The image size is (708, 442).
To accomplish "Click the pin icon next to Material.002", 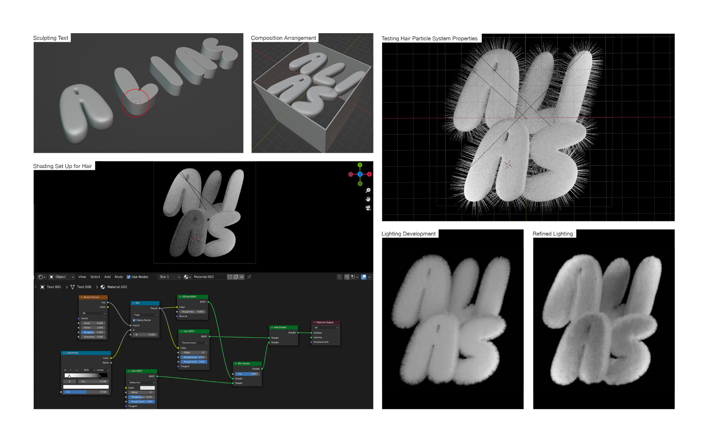I will [249, 277].
